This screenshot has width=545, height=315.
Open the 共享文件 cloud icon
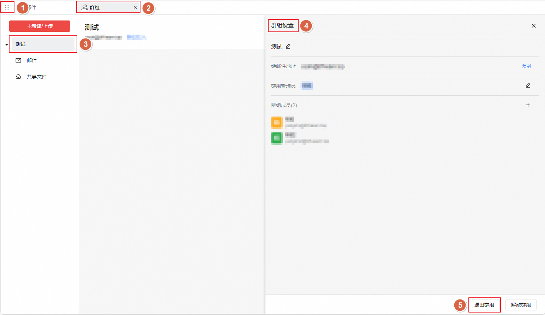(18, 77)
